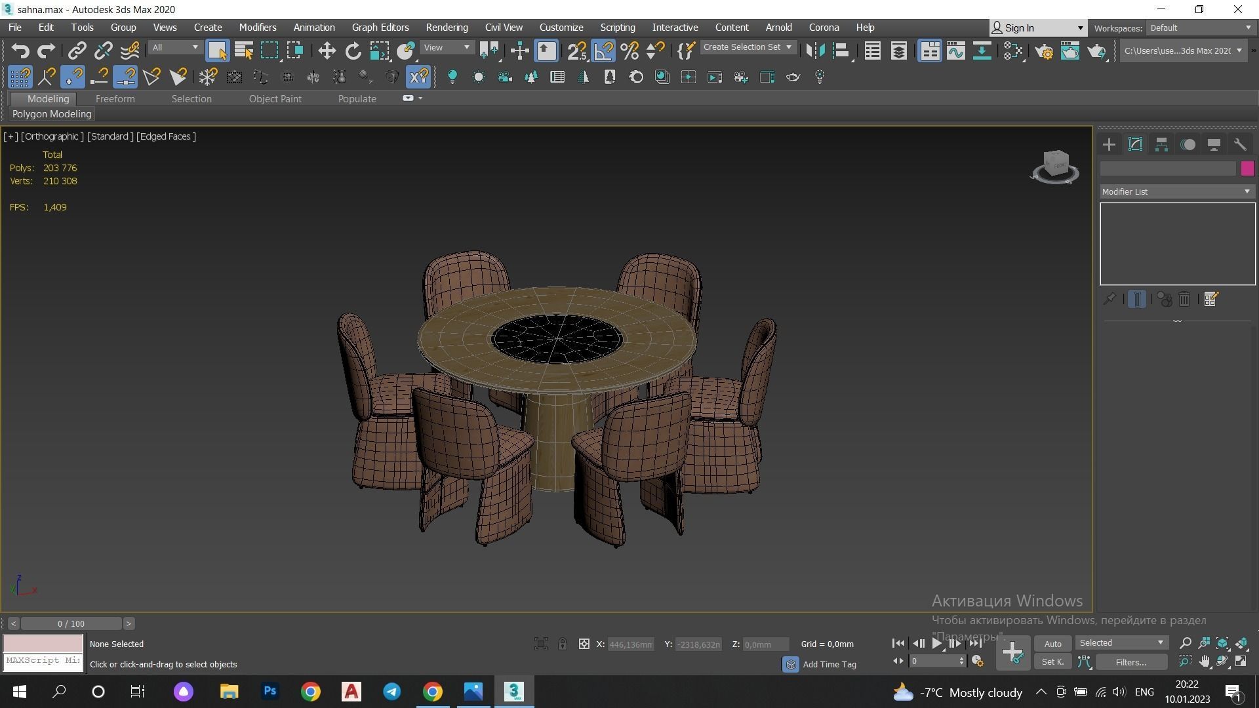Toggle Auto Key mode
The height and width of the screenshot is (708, 1259).
click(x=1052, y=644)
